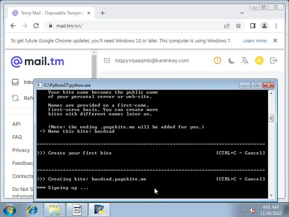289x217 pixels.
Task: Open Chrome three-dot menu
Action: click(276, 26)
